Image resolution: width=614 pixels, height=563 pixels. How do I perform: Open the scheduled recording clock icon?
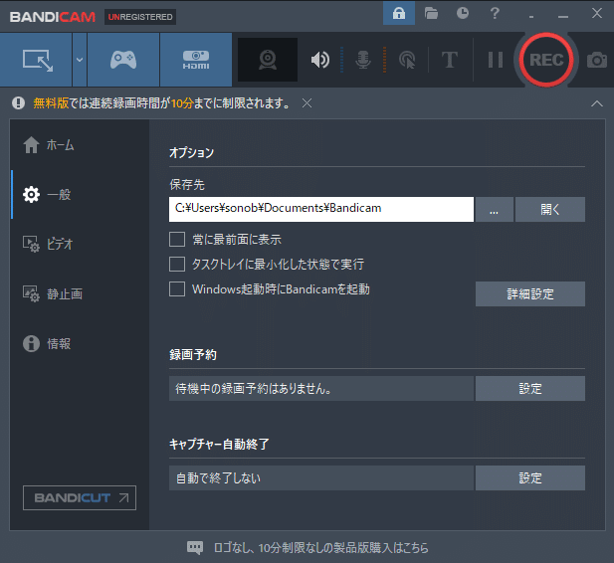(463, 13)
